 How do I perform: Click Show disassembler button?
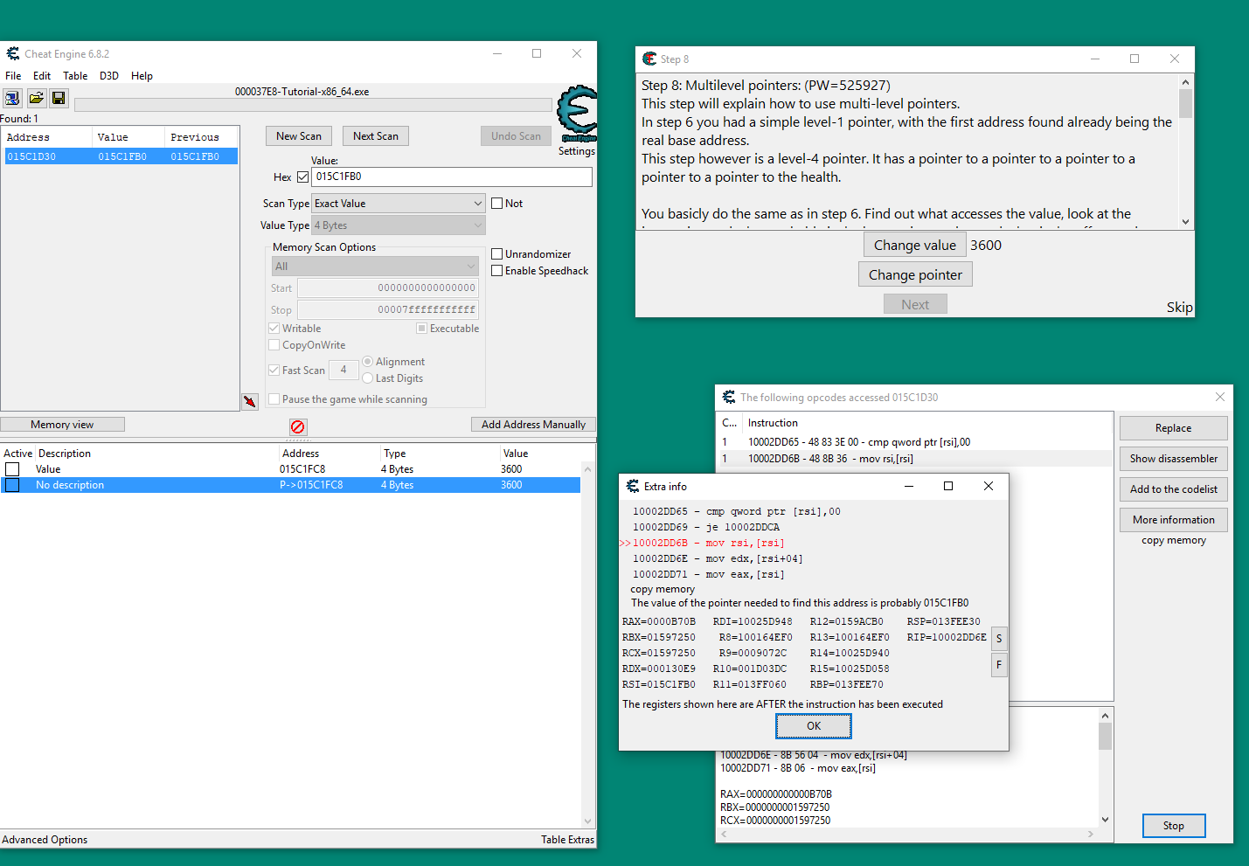1173,459
